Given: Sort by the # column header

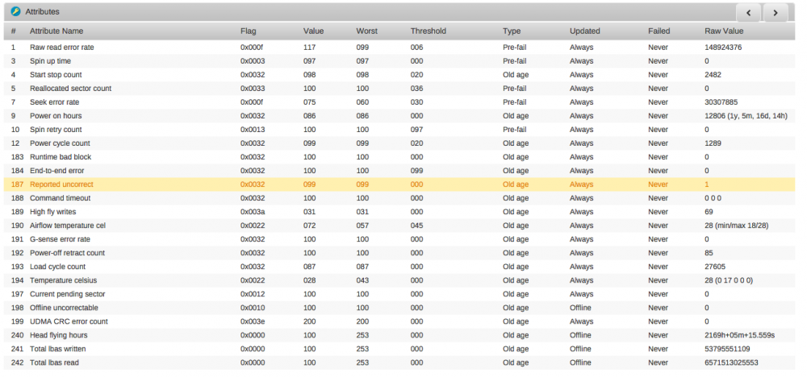Looking at the screenshot, I should [x=14, y=31].
